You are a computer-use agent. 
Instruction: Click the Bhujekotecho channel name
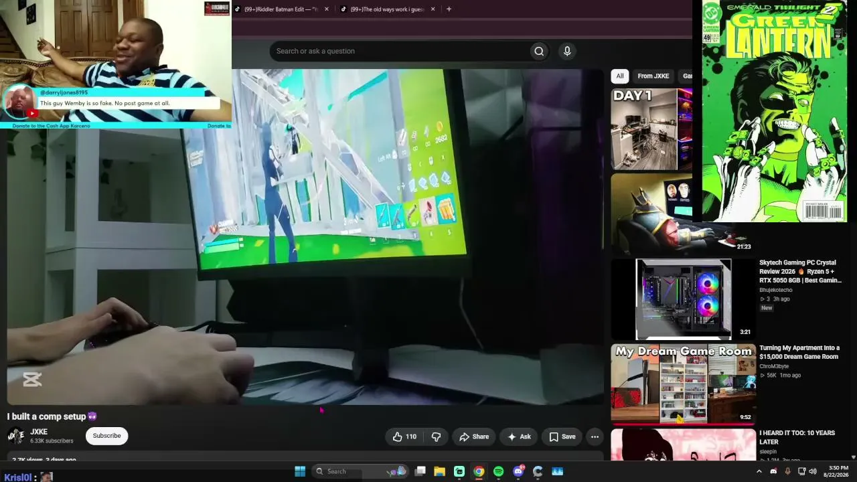tap(775, 290)
